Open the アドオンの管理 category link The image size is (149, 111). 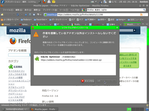(x=15, y=77)
